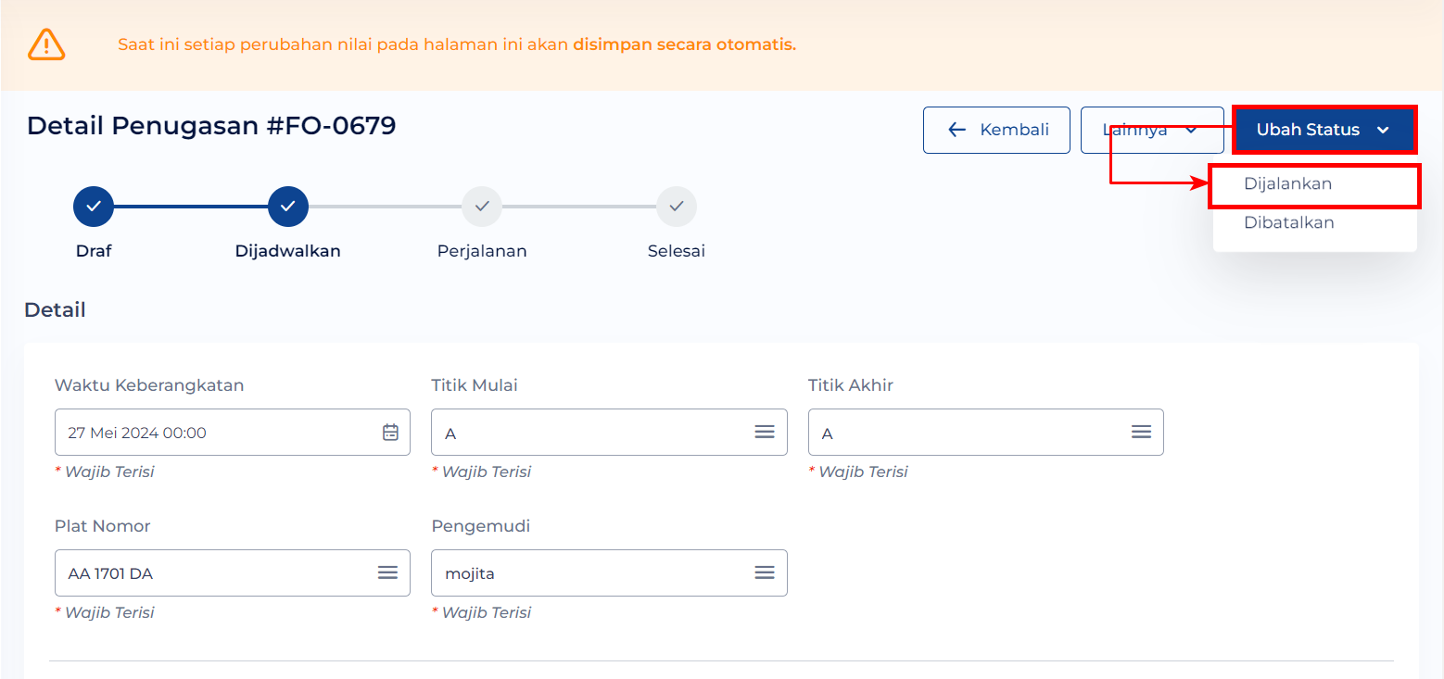Click the Dijadwalkan step label
The image size is (1444, 679).
(x=288, y=251)
